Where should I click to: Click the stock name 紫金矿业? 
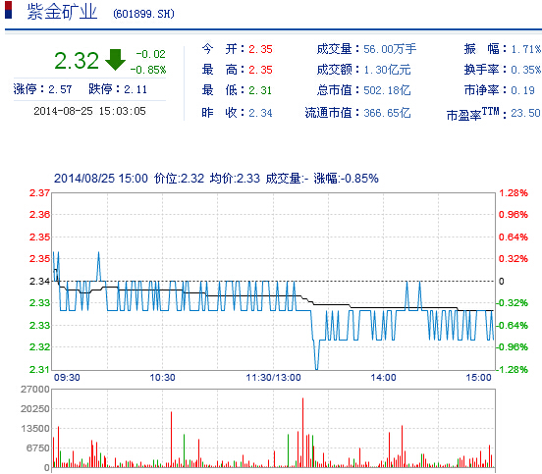[62, 12]
